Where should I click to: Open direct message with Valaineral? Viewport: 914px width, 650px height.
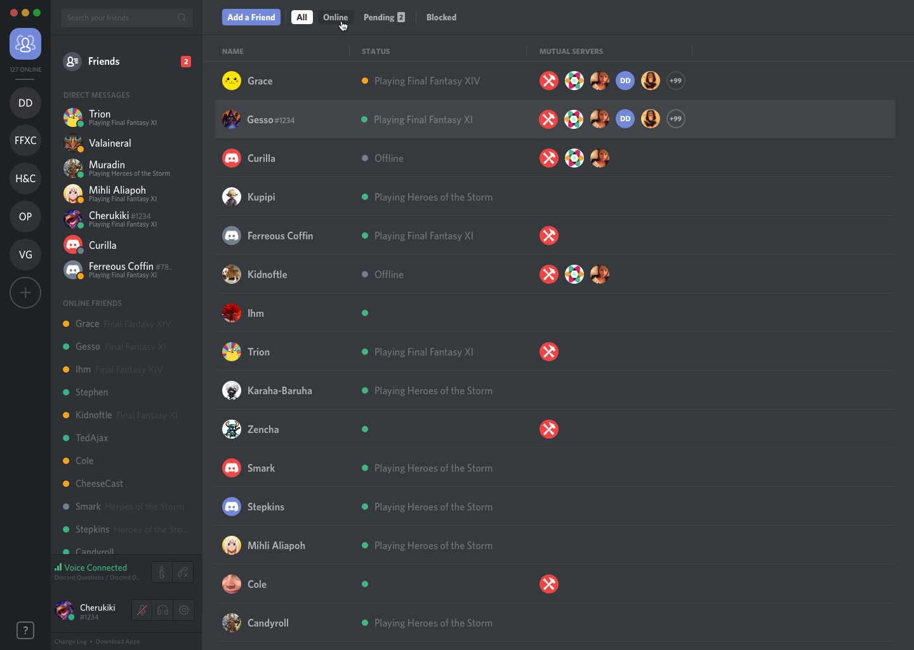(x=127, y=143)
